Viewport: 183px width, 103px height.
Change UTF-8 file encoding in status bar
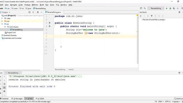[x=168, y=102]
